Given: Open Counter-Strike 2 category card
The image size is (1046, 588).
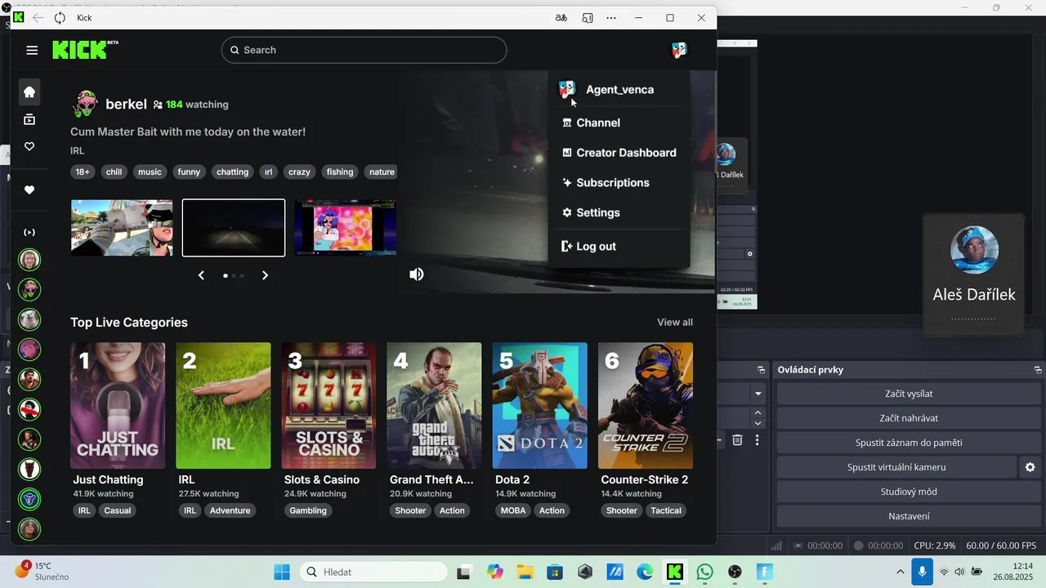Looking at the screenshot, I should click(x=646, y=405).
